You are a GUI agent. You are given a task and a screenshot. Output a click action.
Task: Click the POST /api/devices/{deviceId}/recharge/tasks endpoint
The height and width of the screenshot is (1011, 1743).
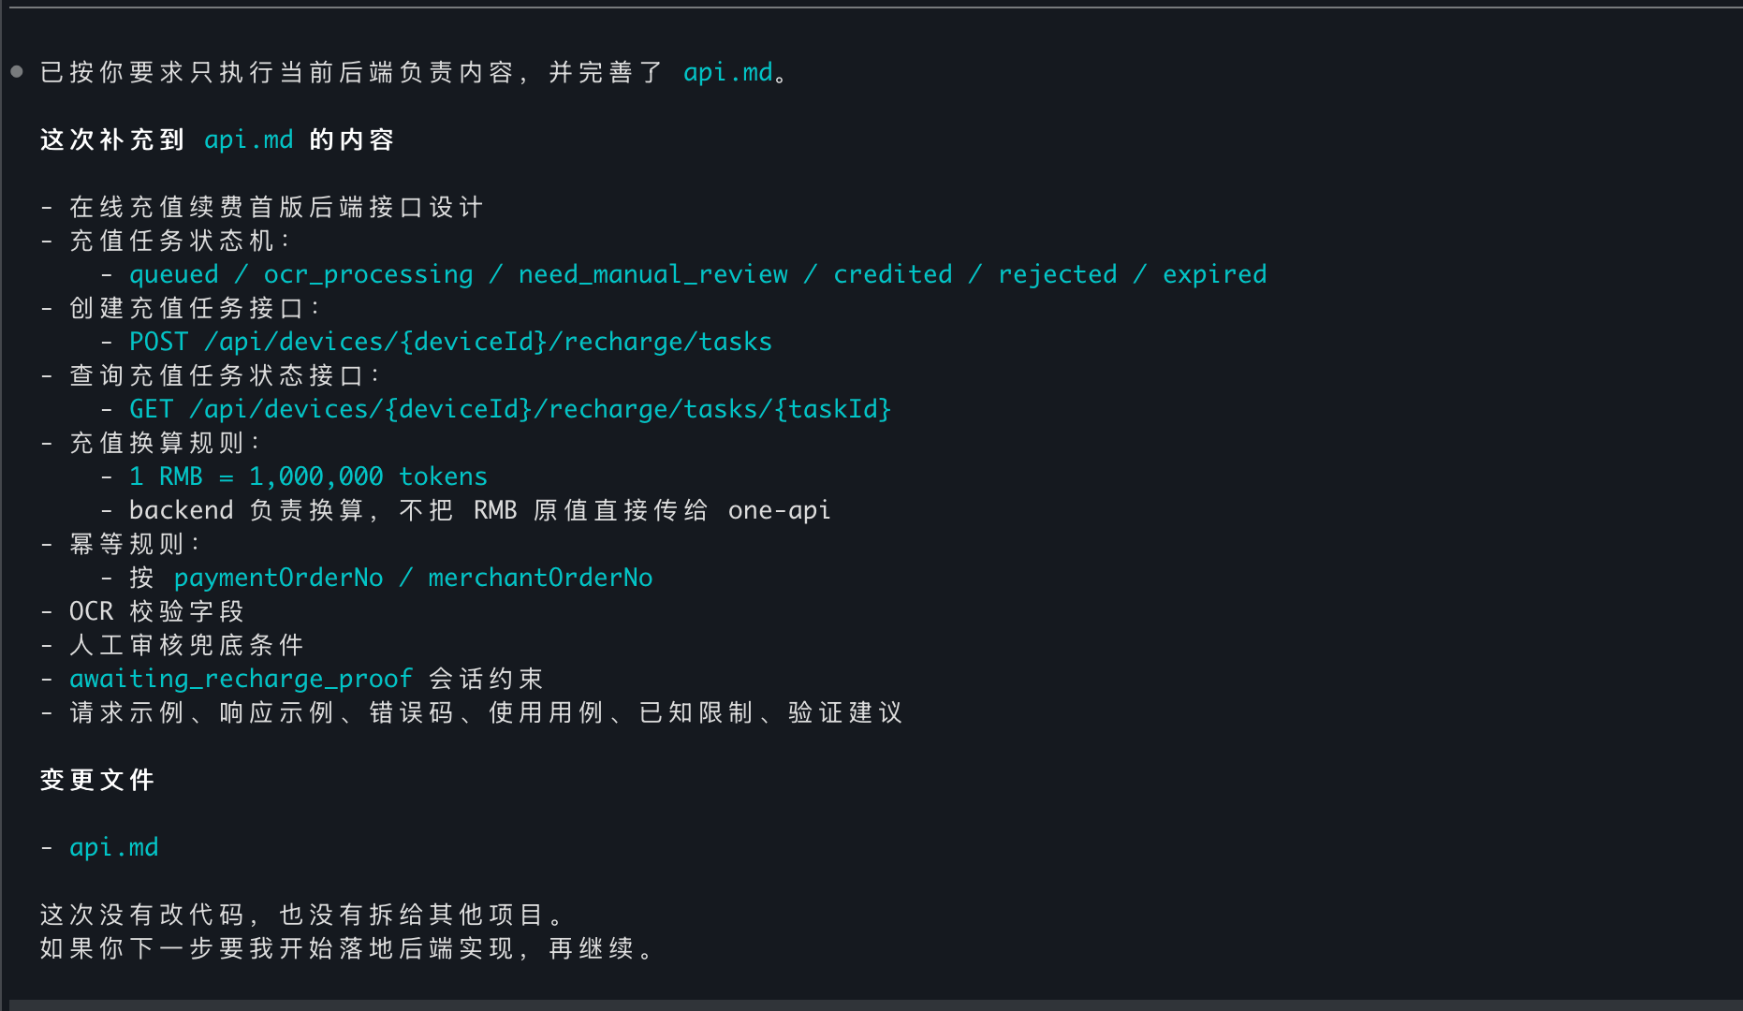click(451, 342)
